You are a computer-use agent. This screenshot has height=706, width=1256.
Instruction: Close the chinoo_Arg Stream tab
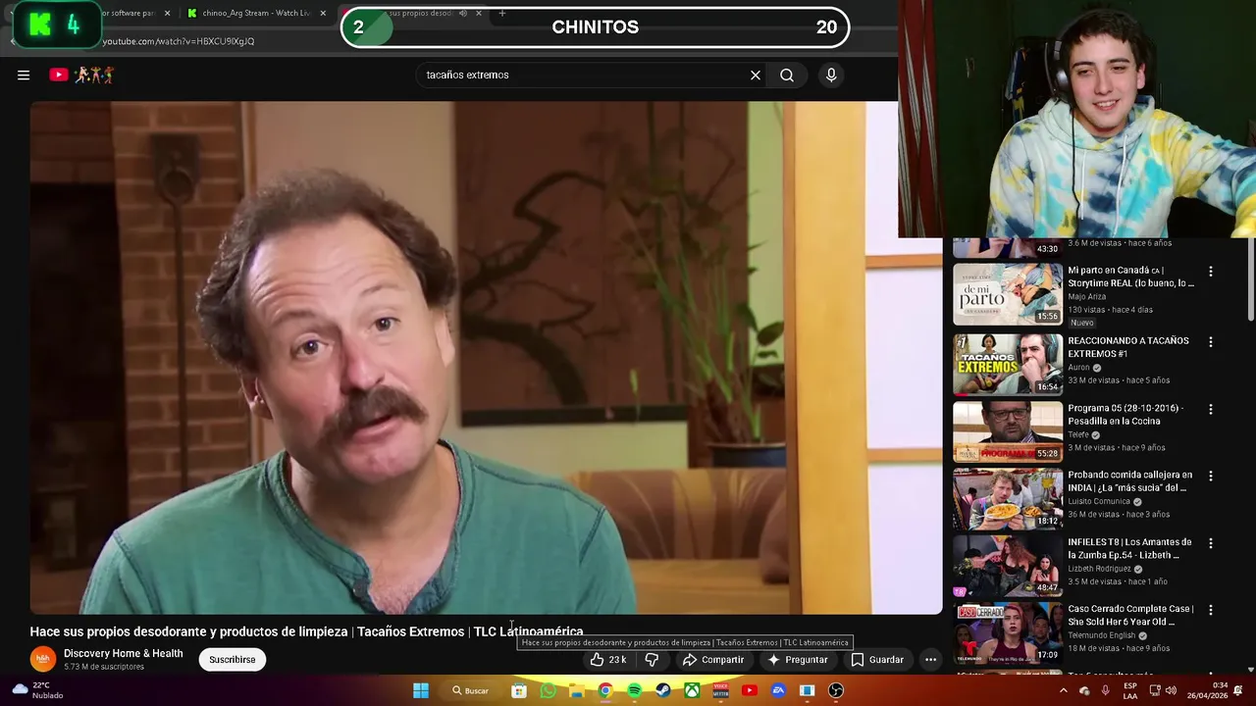[325, 13]
